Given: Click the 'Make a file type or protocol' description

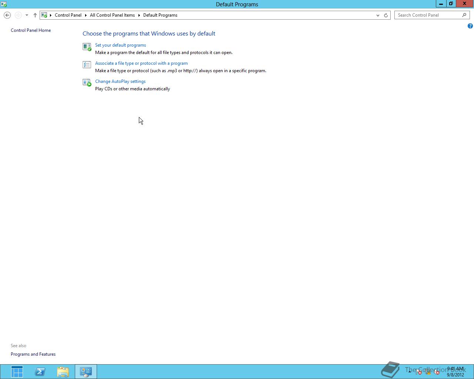Looking at the screenshot, I should pos(181,71).
